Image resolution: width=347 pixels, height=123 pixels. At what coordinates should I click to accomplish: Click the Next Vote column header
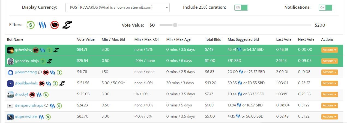click(306, 40)
